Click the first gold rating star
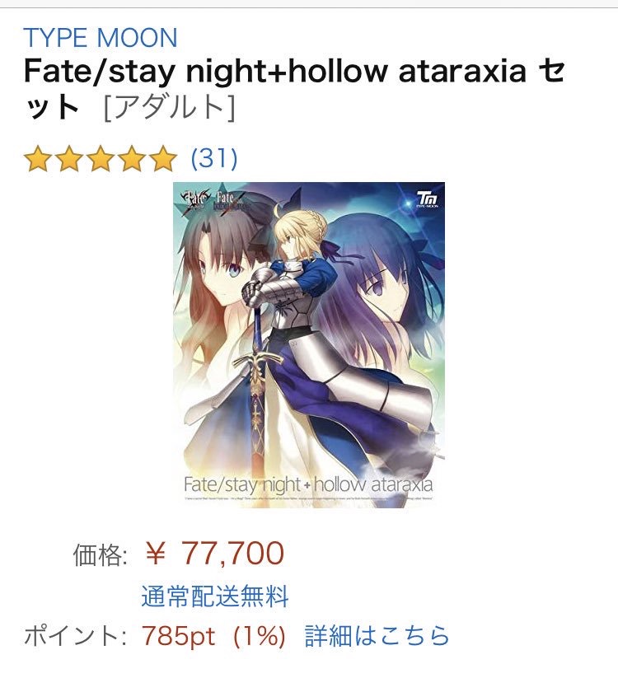Image resolution: width=618 pixels, height=678 pixels. point(38,159)
